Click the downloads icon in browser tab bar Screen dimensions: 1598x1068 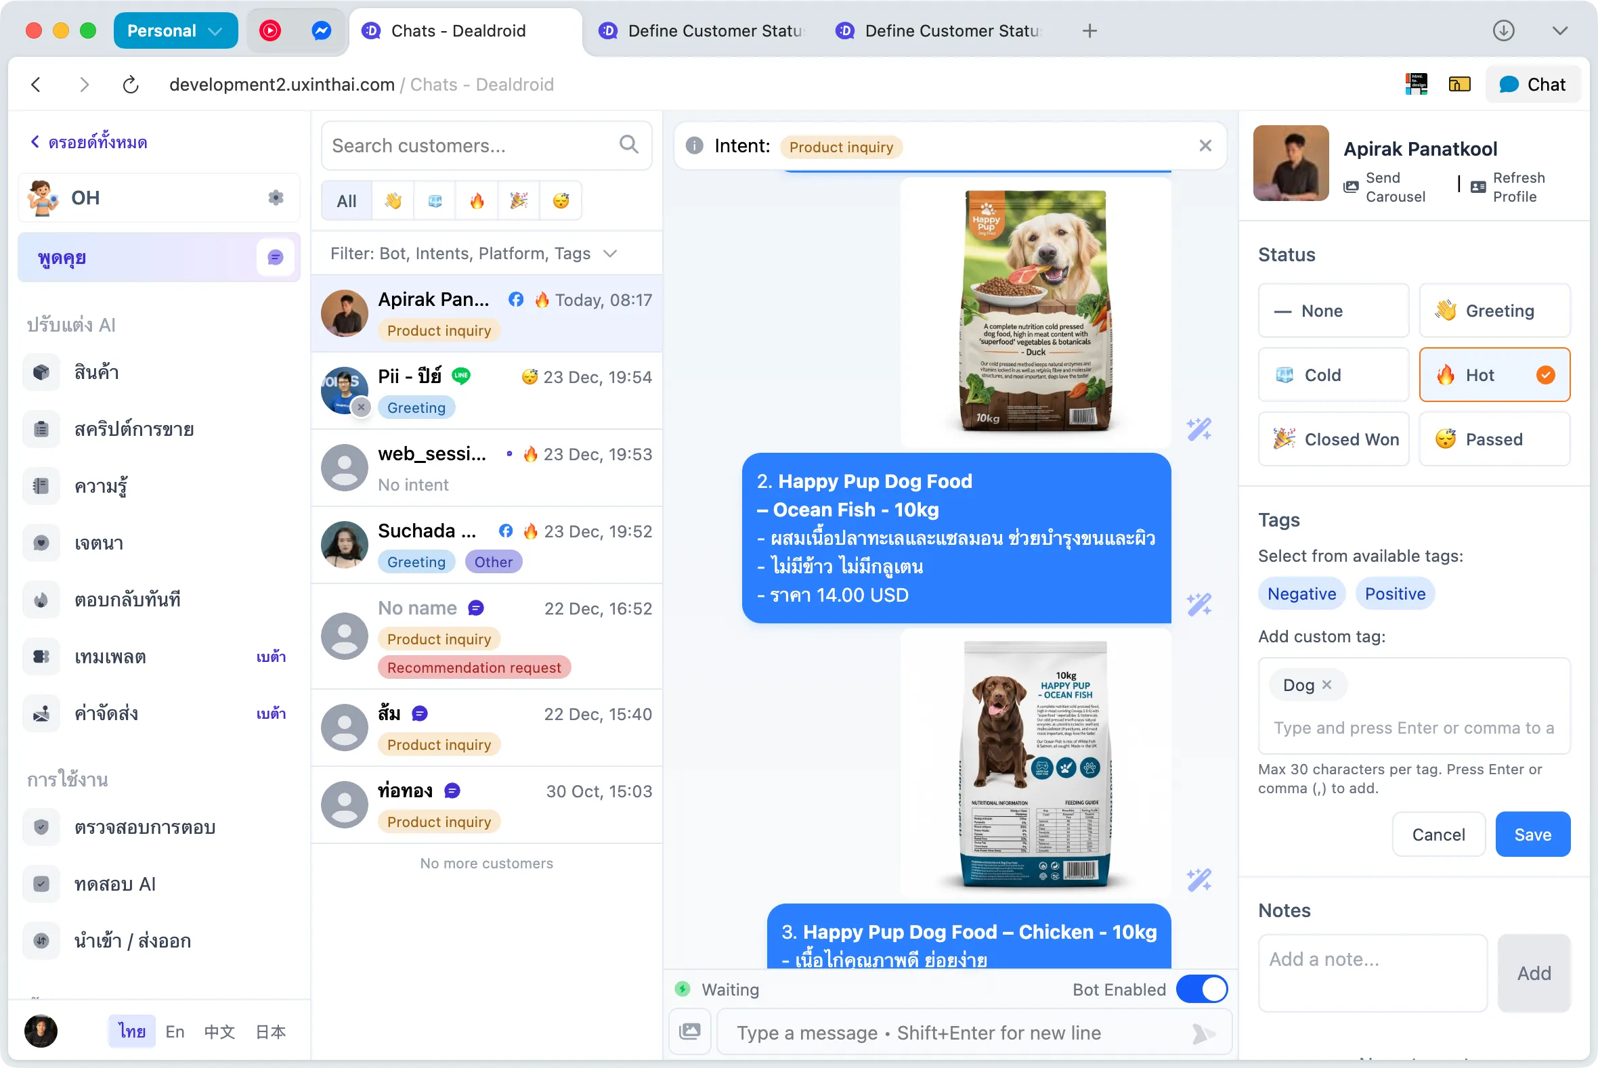(1503, 30)
